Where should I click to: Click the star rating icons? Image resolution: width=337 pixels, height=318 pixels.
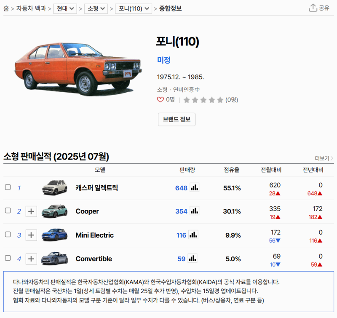(203, 100)
